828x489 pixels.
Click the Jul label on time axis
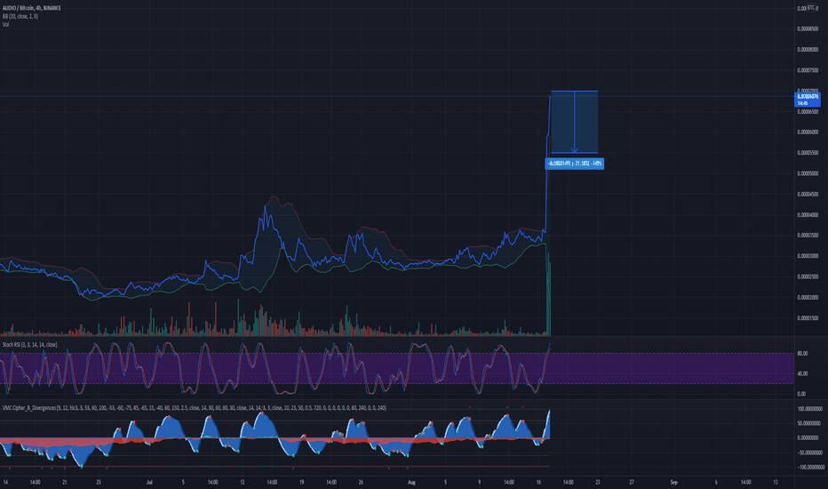[x=149, y=482]
